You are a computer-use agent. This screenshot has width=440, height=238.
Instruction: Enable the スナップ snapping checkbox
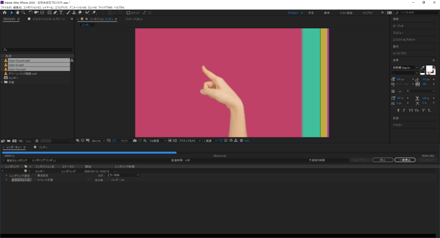pyautogui.click(x=128, y=13)
